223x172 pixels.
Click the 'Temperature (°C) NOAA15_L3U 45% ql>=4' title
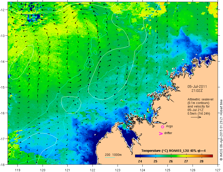(x=173, y=151)
